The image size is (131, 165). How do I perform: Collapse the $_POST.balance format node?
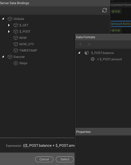click(79, 52)
